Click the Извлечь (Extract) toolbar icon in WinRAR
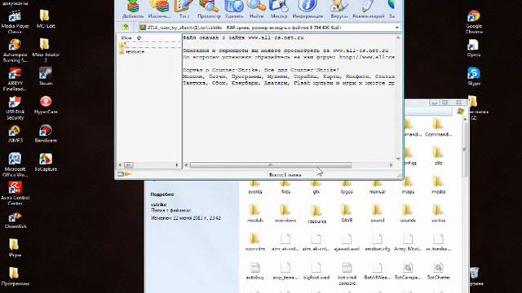Screen dimensions: 522x293 pos(160,9)
